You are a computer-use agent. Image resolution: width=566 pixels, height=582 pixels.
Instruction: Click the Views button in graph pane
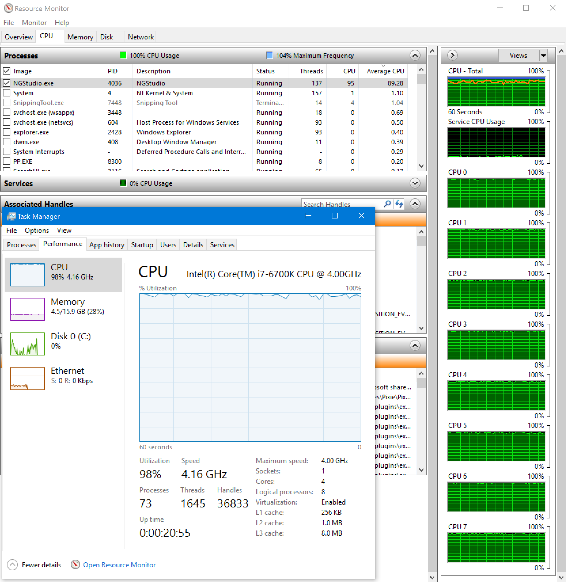(x=519, y=56)
